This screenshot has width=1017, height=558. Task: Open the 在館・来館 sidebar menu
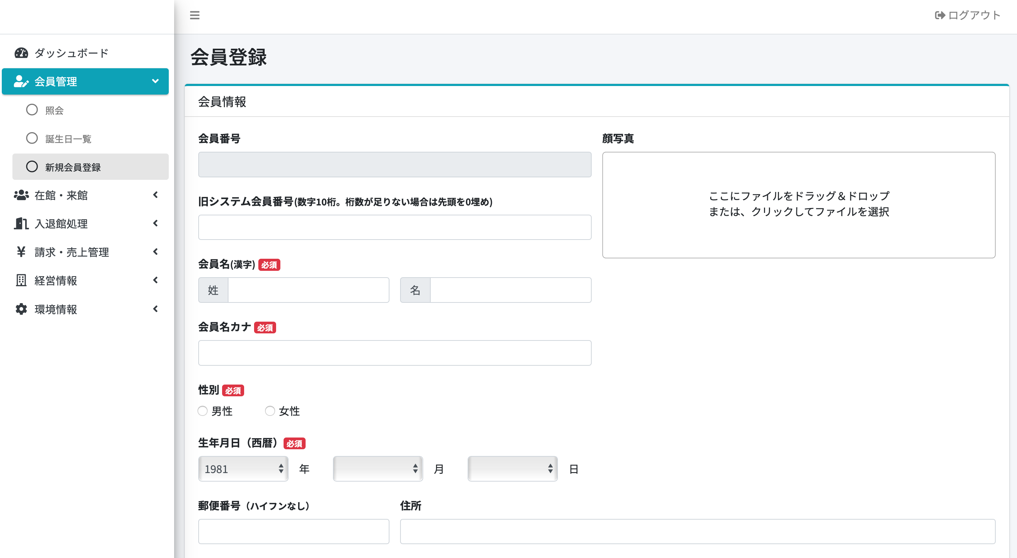pyautogui.click(x=85, y=195)
